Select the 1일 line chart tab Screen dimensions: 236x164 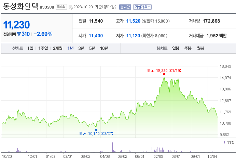30,48
